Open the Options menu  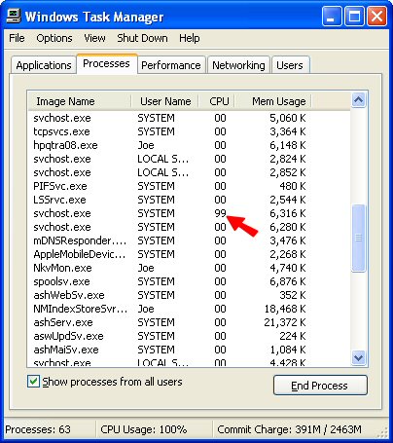[54, 38]
